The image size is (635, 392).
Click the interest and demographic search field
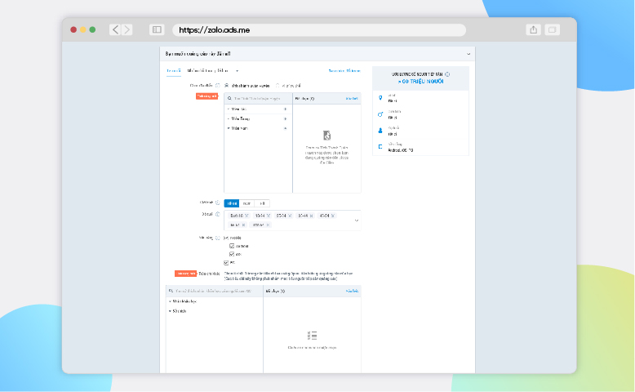pyautogui.click(x=215, y=291)
